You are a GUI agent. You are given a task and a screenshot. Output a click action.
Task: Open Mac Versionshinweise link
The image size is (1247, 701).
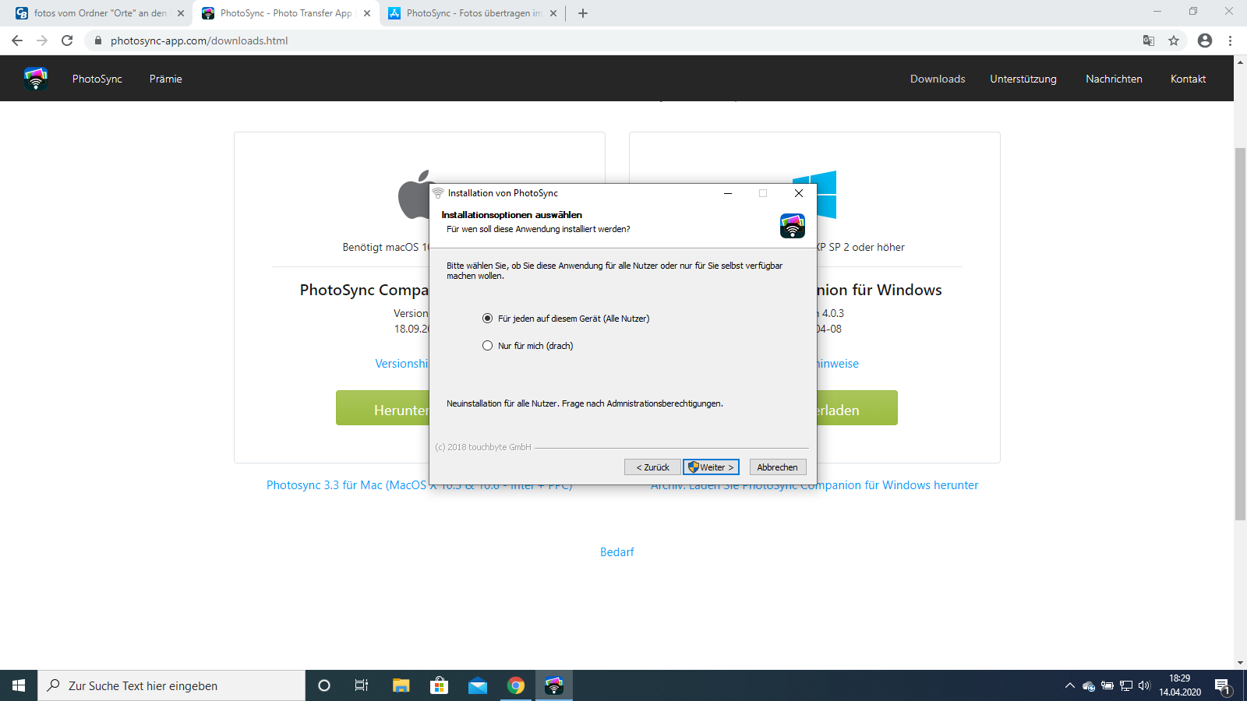click(x=401, y=364)
